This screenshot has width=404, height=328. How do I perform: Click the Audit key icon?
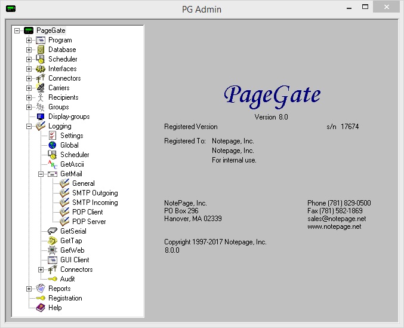pyautogui.click(x=53, y=279)
